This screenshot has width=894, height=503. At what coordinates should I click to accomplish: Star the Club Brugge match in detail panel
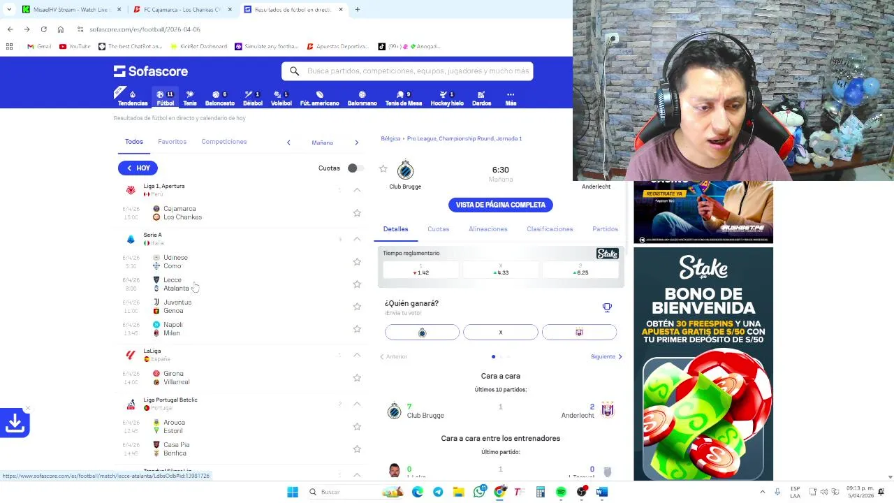(383, 169)
